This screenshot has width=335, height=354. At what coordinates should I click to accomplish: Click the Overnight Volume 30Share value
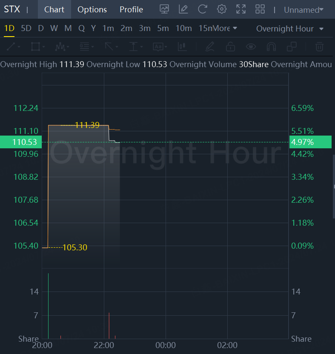click(254, 64)
